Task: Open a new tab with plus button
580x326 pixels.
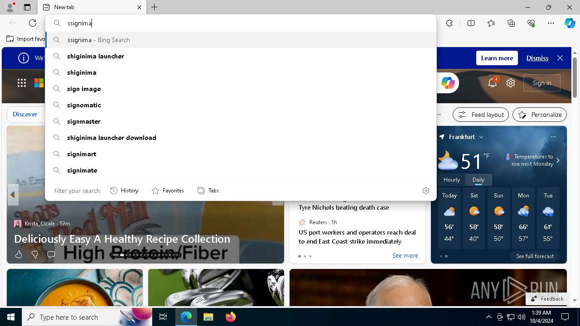Action: 155,7
